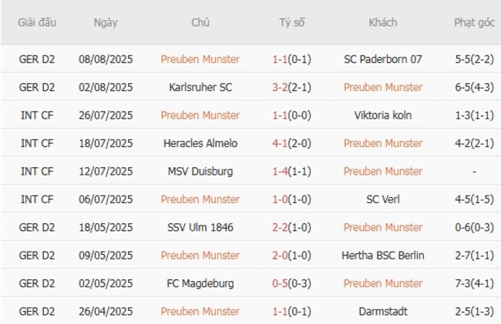This screenshot has width=501, height=324.
Task: Select the Tỷ số column header
Action: coord(292,22)
